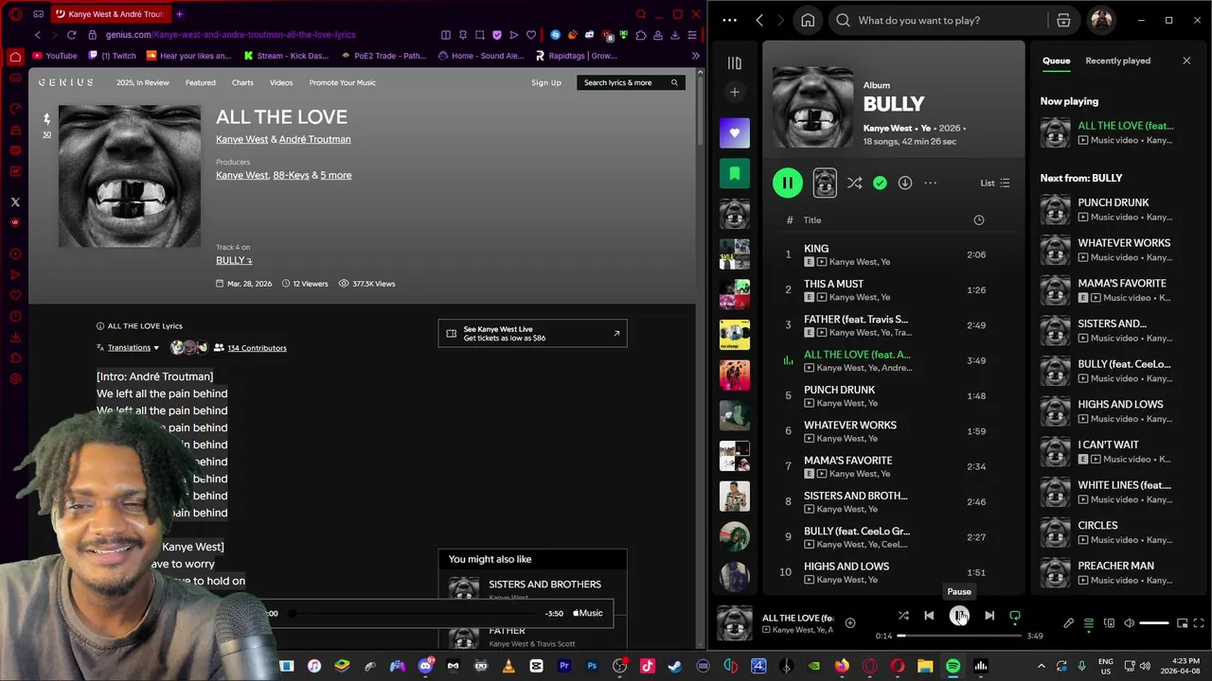This screenshot has width=1212, height=681.
Task: Go back in Spotify navigation
Action: coord(759,20)
